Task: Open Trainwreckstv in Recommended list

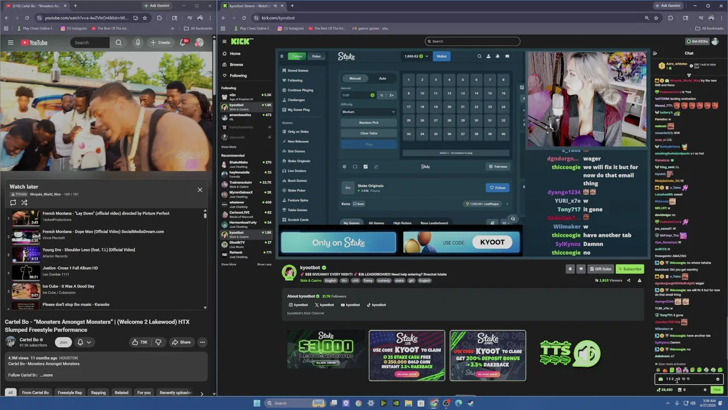Action: point(246,183)
